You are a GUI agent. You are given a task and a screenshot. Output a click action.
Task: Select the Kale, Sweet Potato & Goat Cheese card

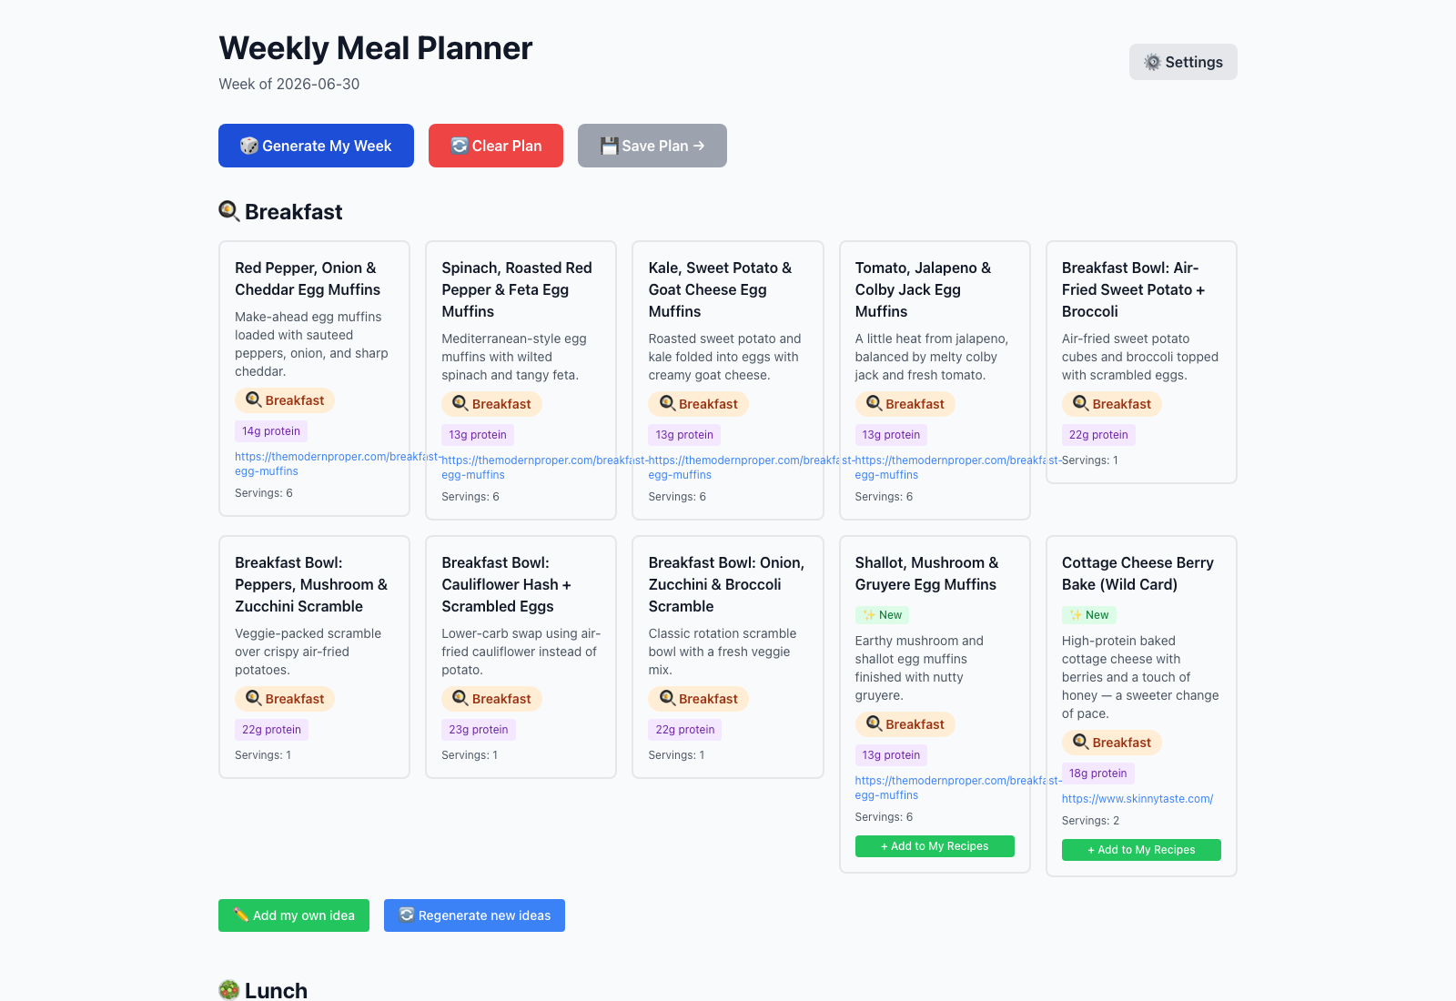pos(728,380)
